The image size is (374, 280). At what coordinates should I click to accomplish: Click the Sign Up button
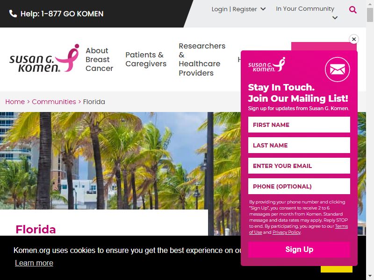click(299, 250)
